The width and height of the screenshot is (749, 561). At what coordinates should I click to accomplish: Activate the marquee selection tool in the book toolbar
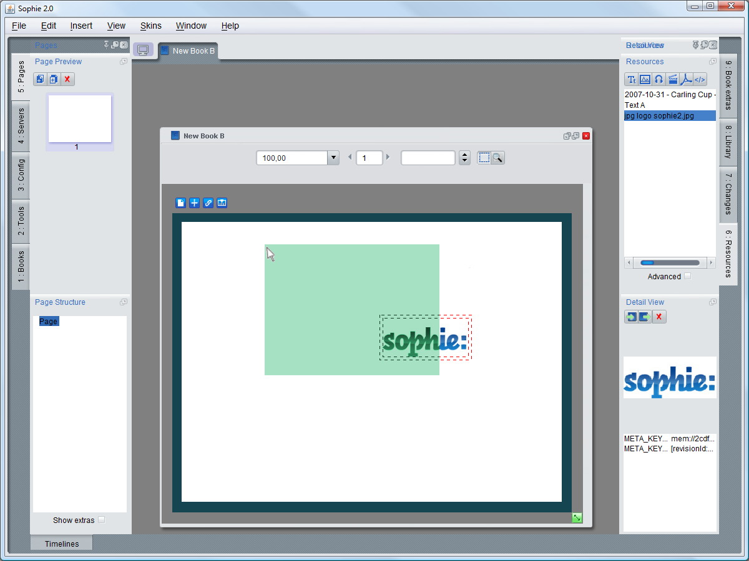(x=484, y=158)
